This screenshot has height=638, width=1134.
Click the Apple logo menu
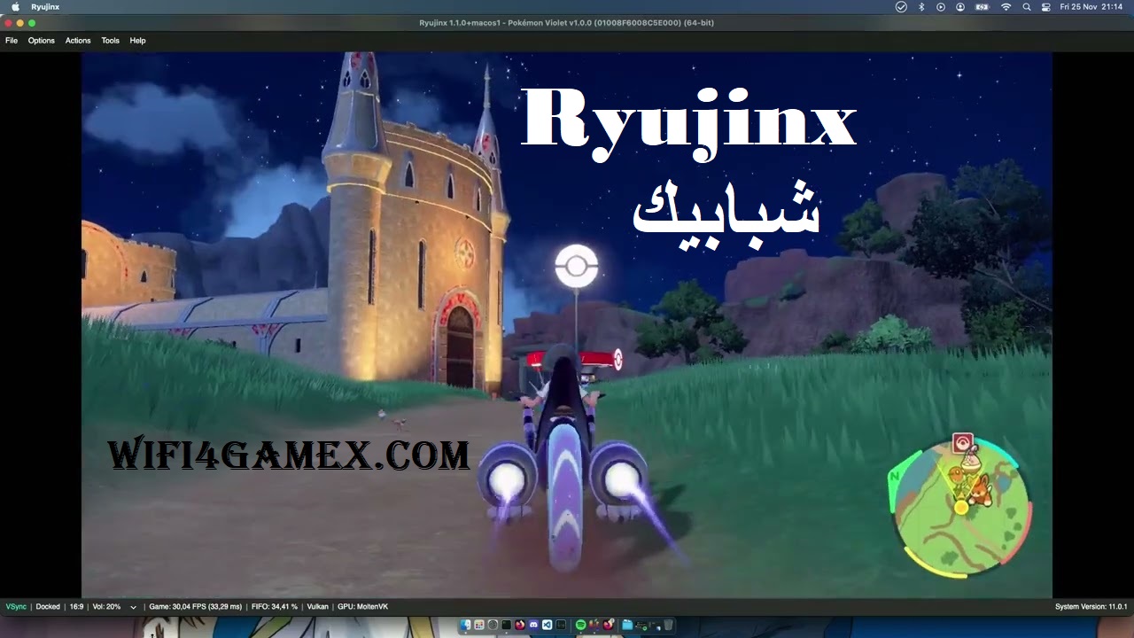click(x=15, y=7)
